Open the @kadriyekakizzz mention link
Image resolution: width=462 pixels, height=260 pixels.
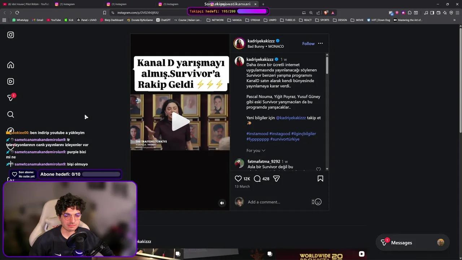(291, 118)
